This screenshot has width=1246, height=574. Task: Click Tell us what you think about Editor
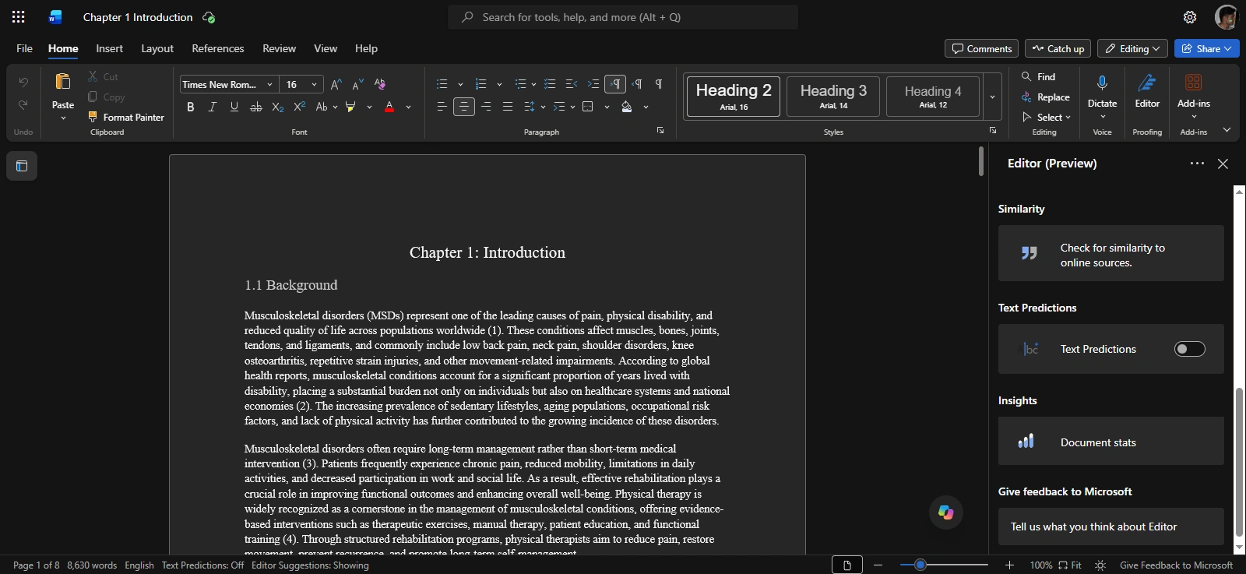[x=1111, y=526]
